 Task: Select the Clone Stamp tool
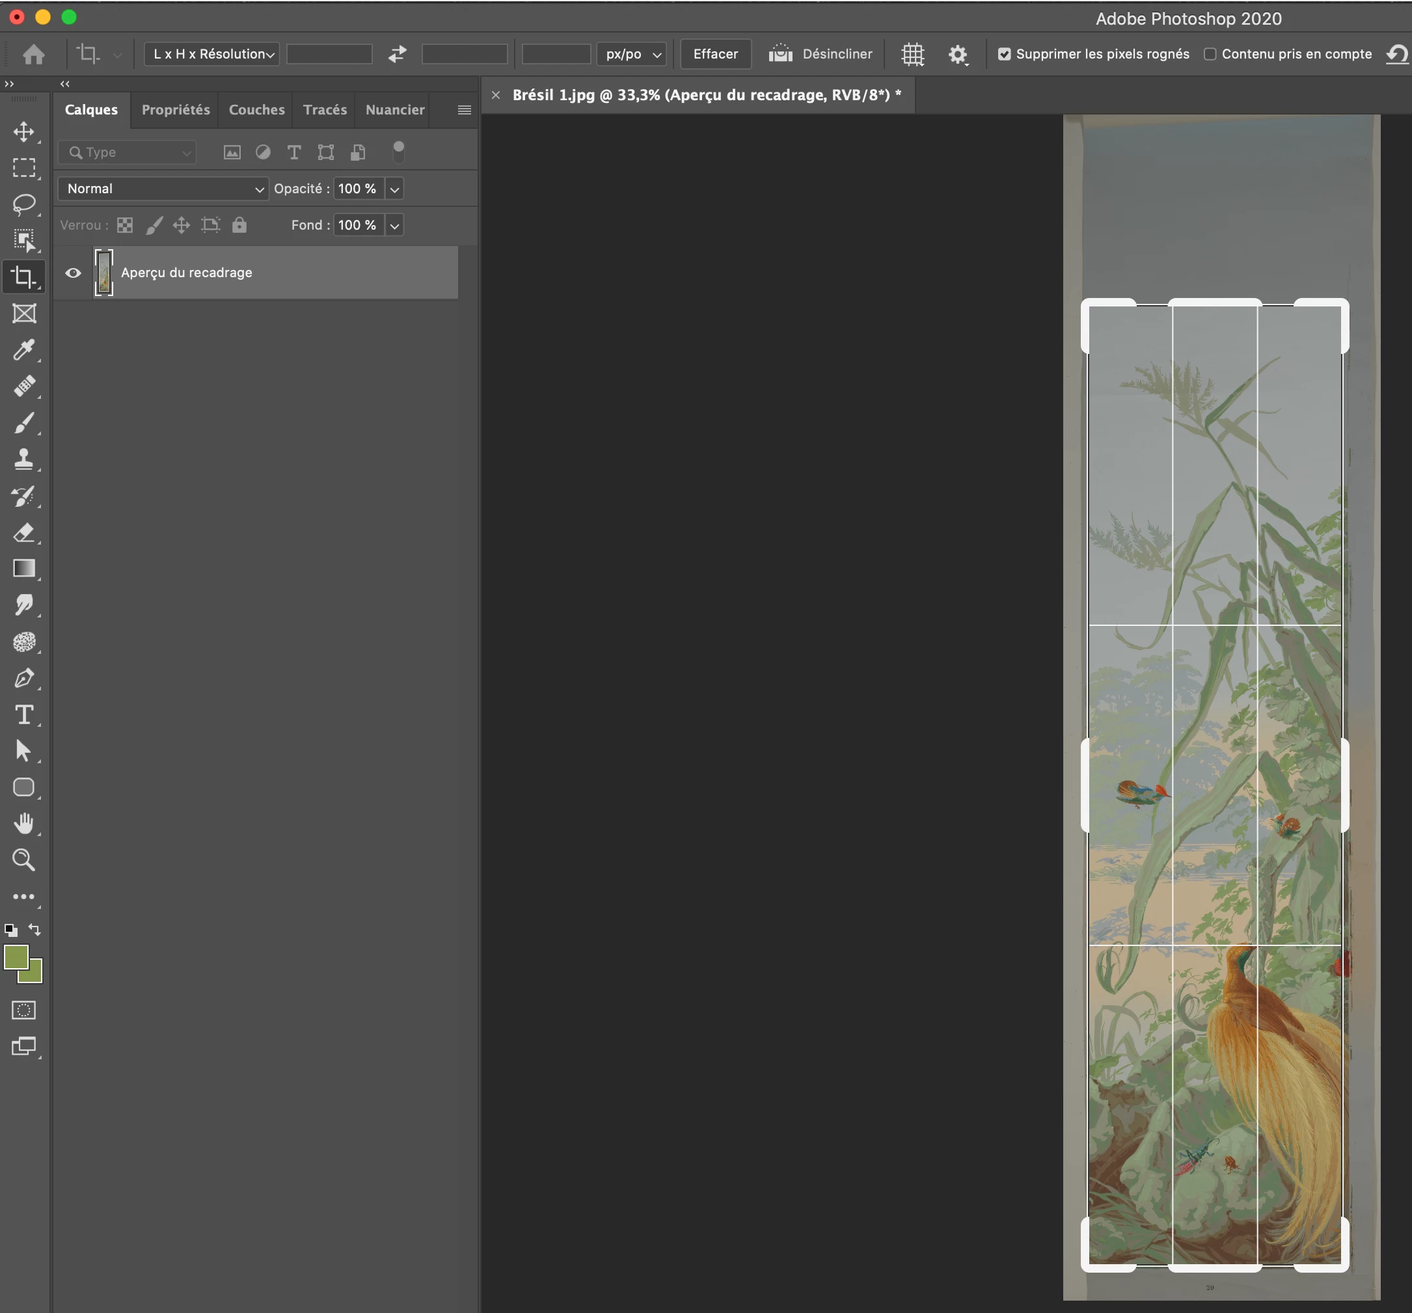(23, 459)
